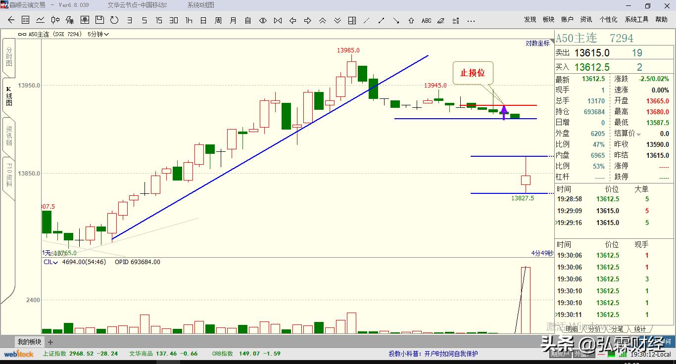Screen dimensions: 676x364
Task: Select the 5-minute period button
Action: coord(145,20)
